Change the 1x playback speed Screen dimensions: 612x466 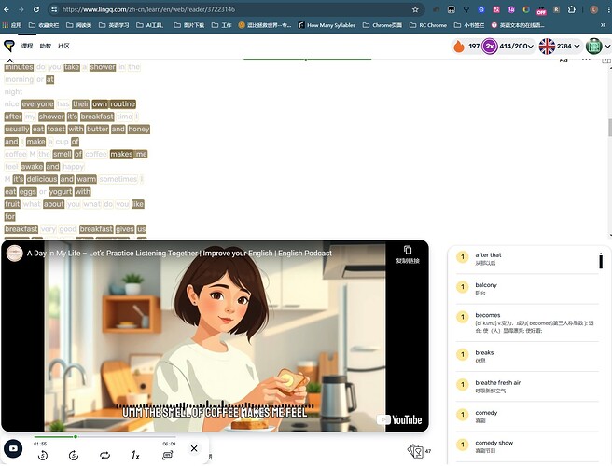(x=135, y=455)
